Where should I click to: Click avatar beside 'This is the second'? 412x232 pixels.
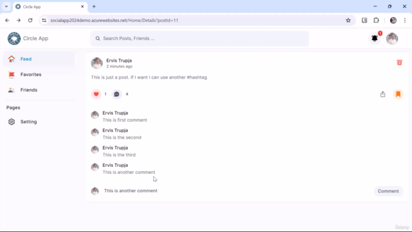95,132
